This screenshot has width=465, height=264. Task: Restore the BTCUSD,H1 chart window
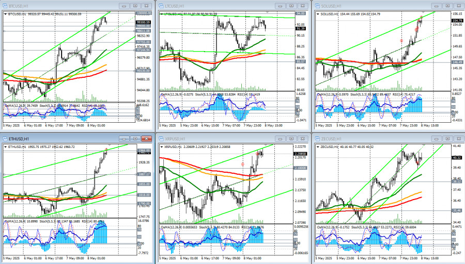pyautogui.click(x=135, y=6)
